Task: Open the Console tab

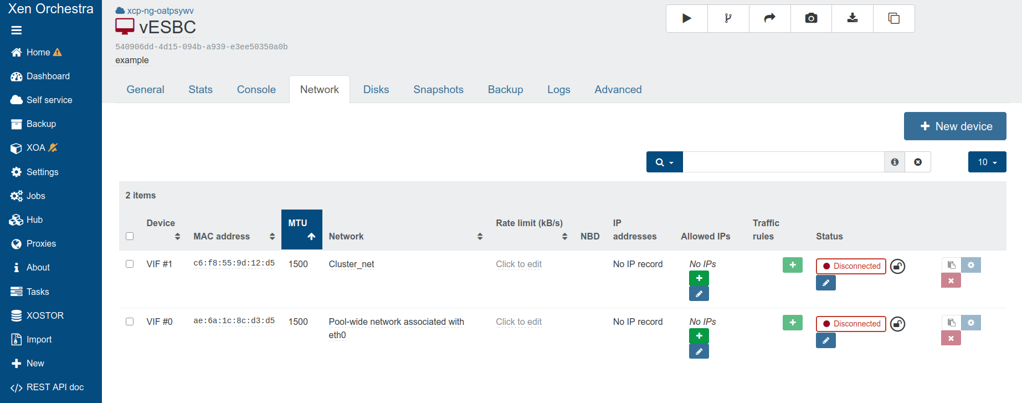Action: (256, 90)
